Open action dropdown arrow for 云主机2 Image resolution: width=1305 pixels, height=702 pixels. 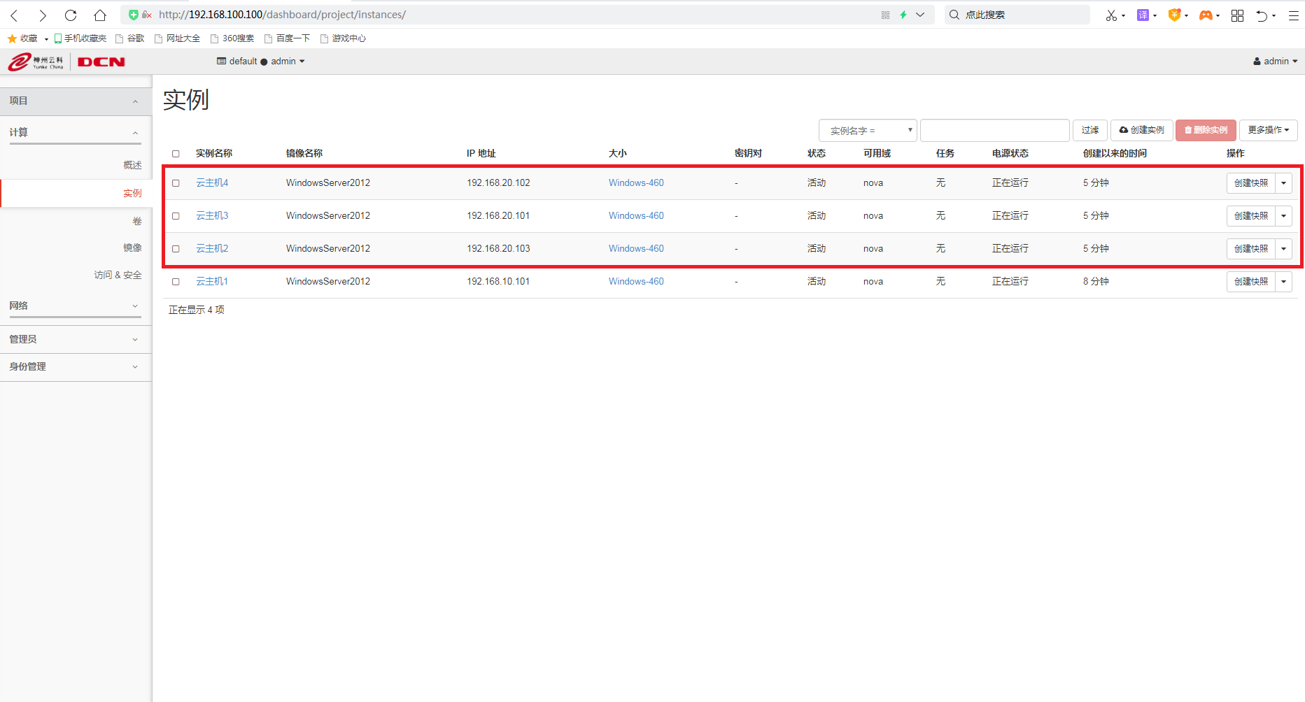pyautogui.click(x=1283, y=249)
